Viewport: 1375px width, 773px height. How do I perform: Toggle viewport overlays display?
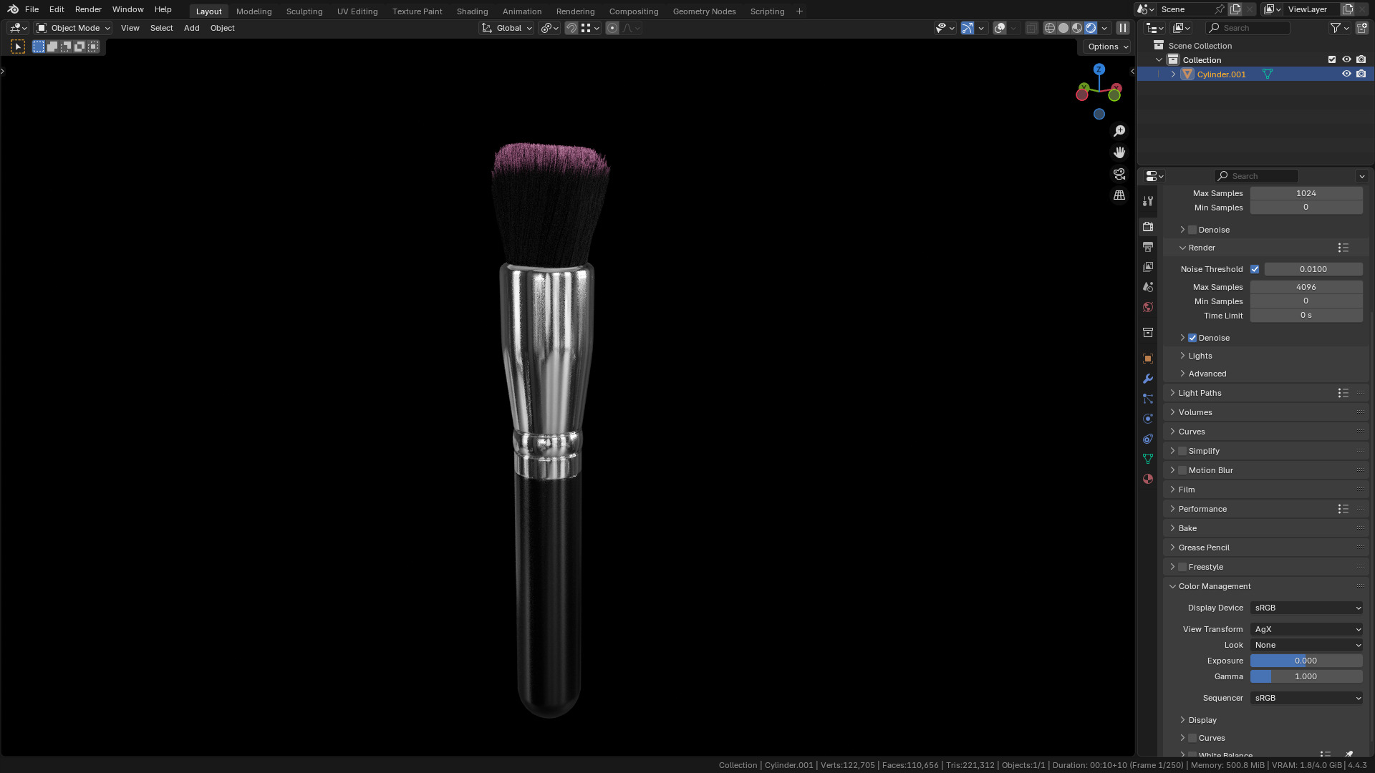click(1000, 28)
